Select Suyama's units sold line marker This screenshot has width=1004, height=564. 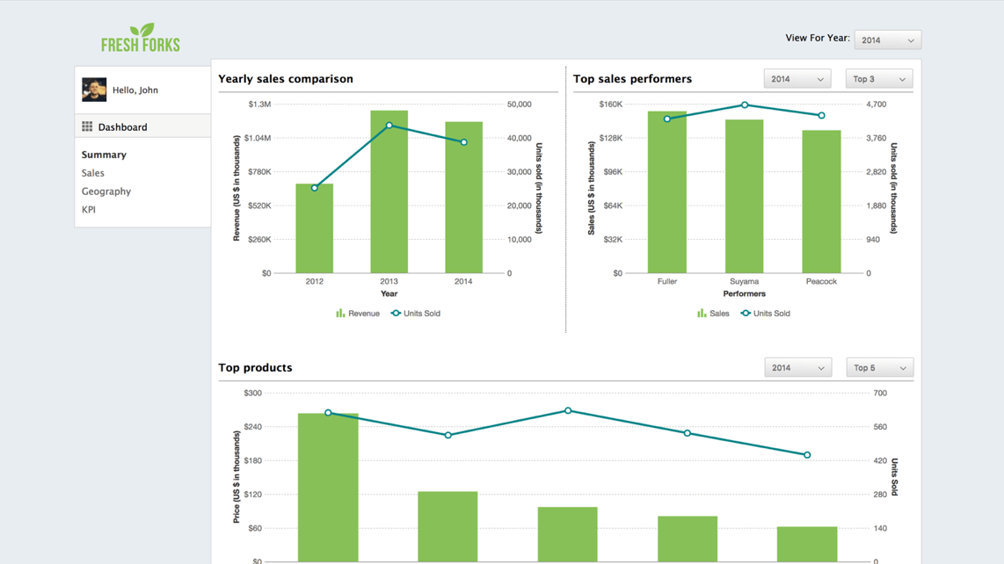click(745, 105)
